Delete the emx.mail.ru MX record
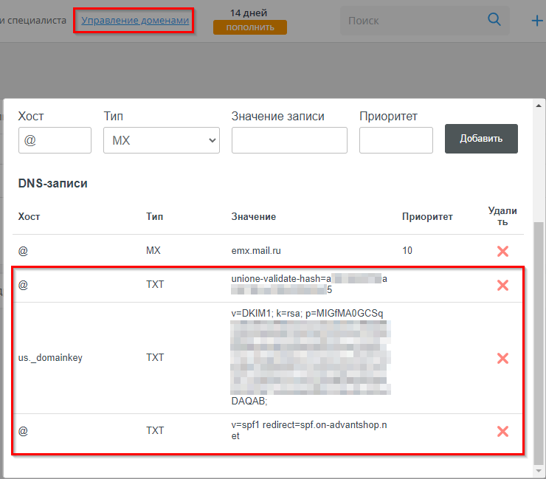The height and width of the screenshot is (479, 546). pos(502,251)
